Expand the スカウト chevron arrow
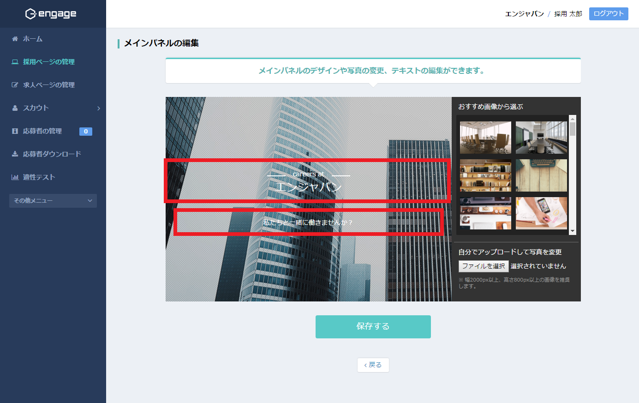The height and width of the screenshot is (403, 639). pyautogui.click(x=99, y=108)
